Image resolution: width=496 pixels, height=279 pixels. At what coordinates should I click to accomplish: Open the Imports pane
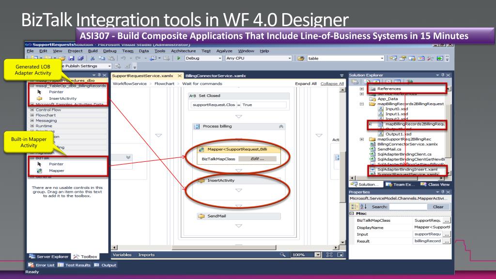point(146,255)
